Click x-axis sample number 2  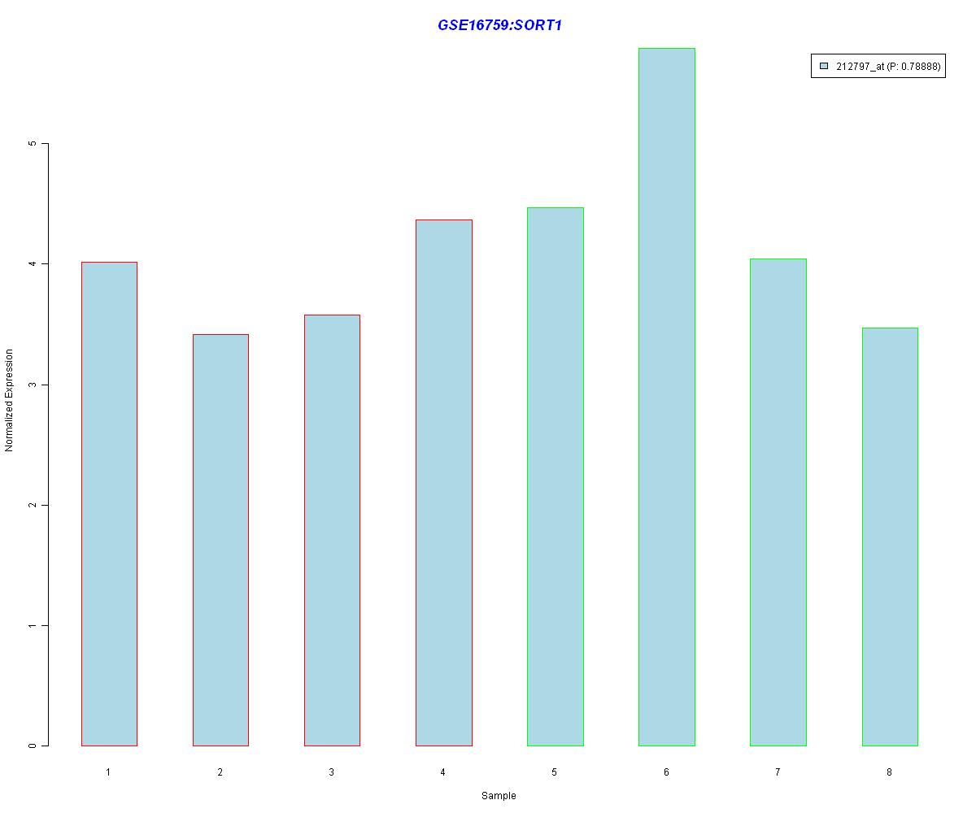[x=220, y=772]
